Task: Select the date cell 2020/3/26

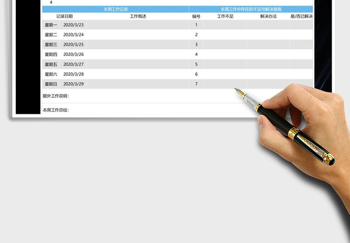Action: tap(73, 54)
